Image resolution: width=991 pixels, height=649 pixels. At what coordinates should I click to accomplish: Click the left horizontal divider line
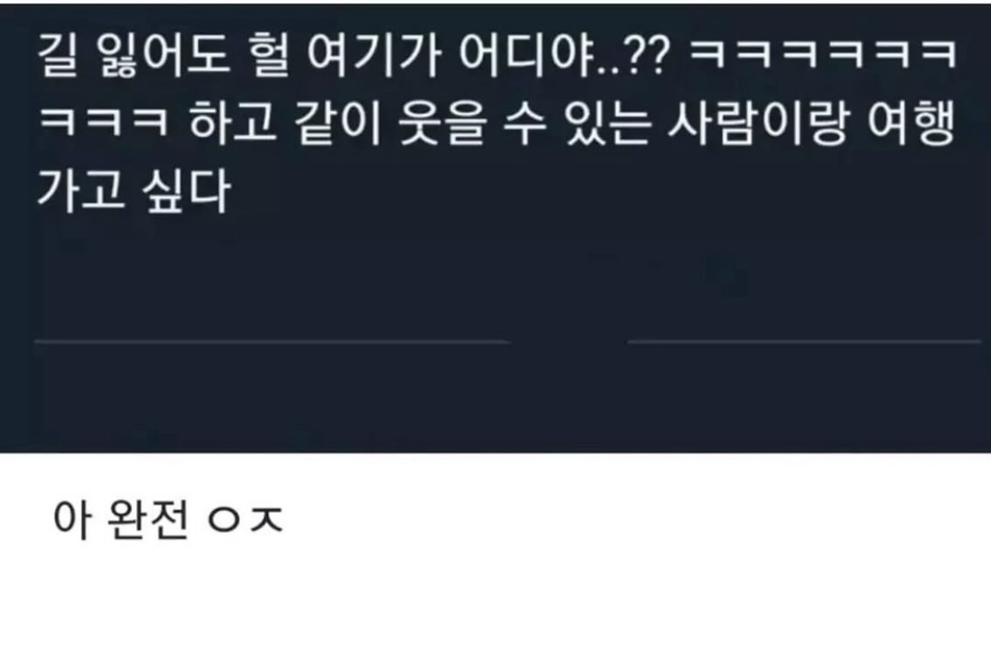(x=273, y=342)
